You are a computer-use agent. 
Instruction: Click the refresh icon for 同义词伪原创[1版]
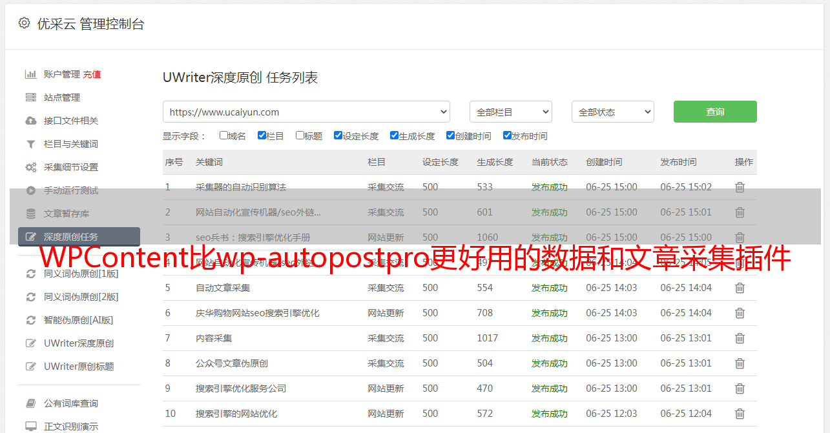click(30, 274)
